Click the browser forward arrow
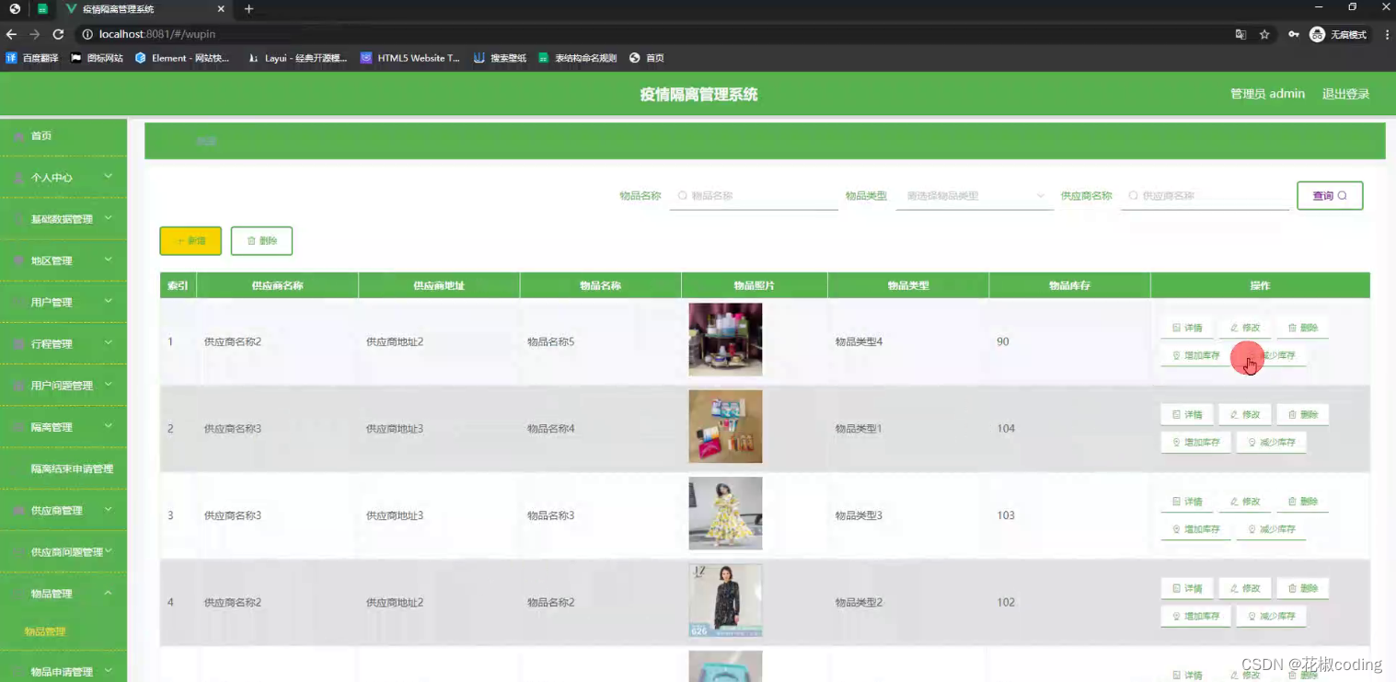Image resolution: width=1396 pixels, height=682 pixels. coord(35,34)
